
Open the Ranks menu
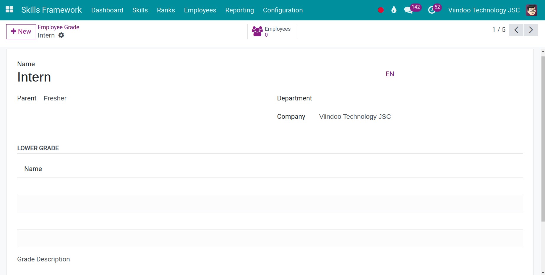(166, 10)
